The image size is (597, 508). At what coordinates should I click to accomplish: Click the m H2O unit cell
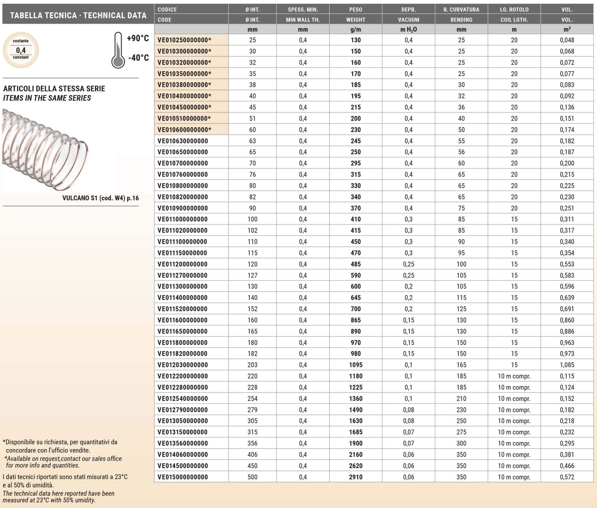coord(408,29)
